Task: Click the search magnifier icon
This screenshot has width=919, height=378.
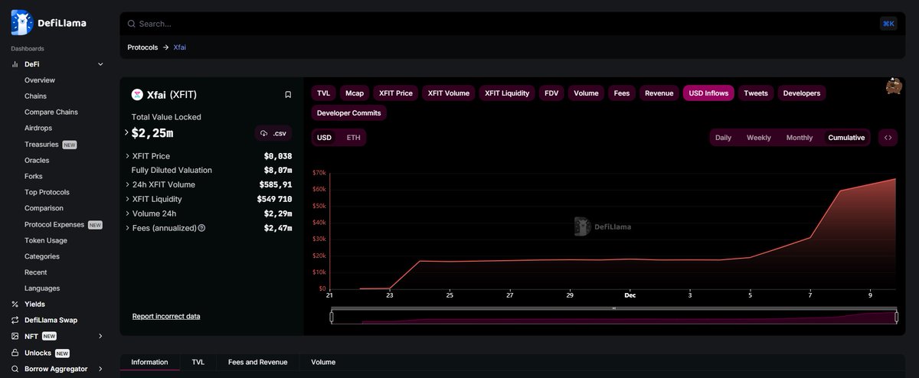Action: (132, 24)
